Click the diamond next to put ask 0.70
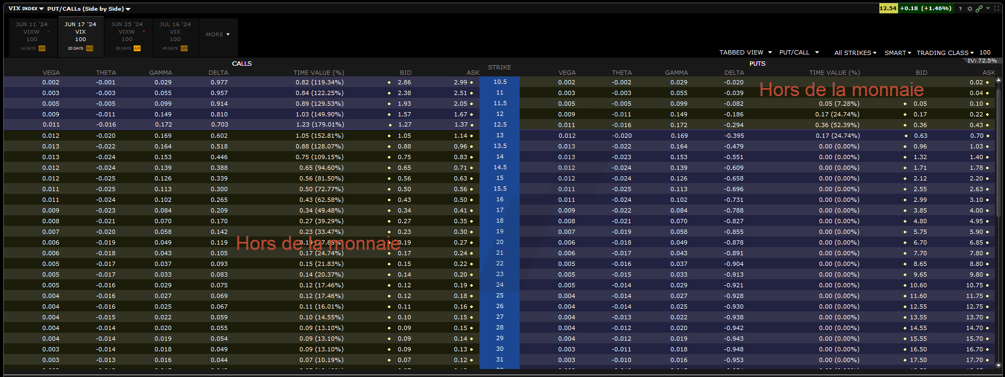Viewport: 1005px width, 377px height. (x=987, y=136)
